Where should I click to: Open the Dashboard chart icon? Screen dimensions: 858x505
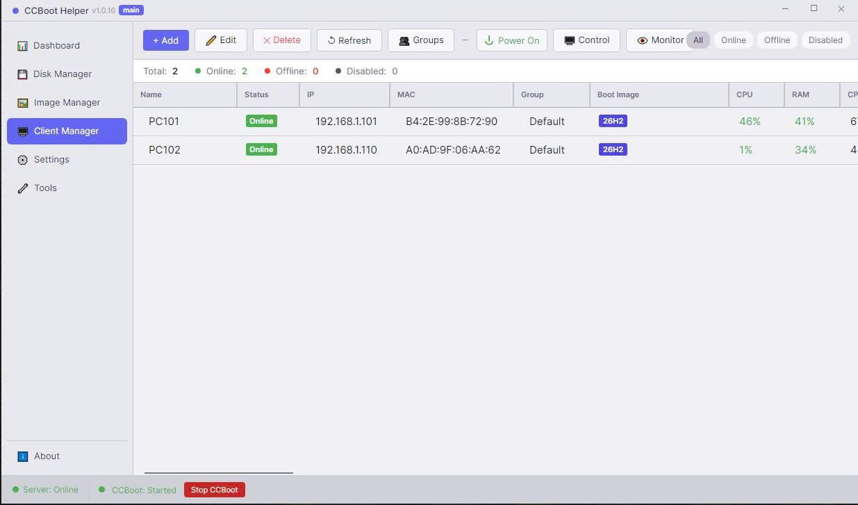22,46
